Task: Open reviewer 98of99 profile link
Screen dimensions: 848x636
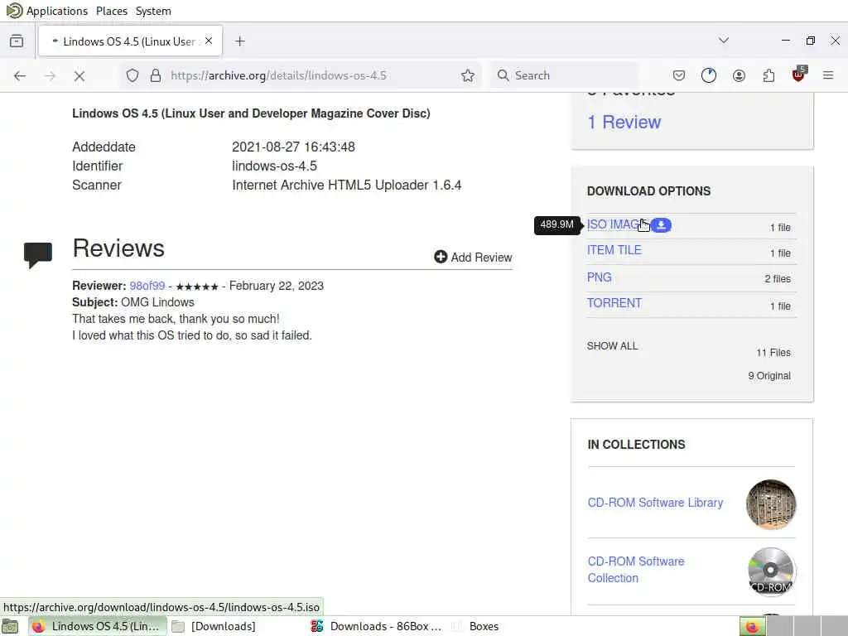Action: [x=147, y=286]
